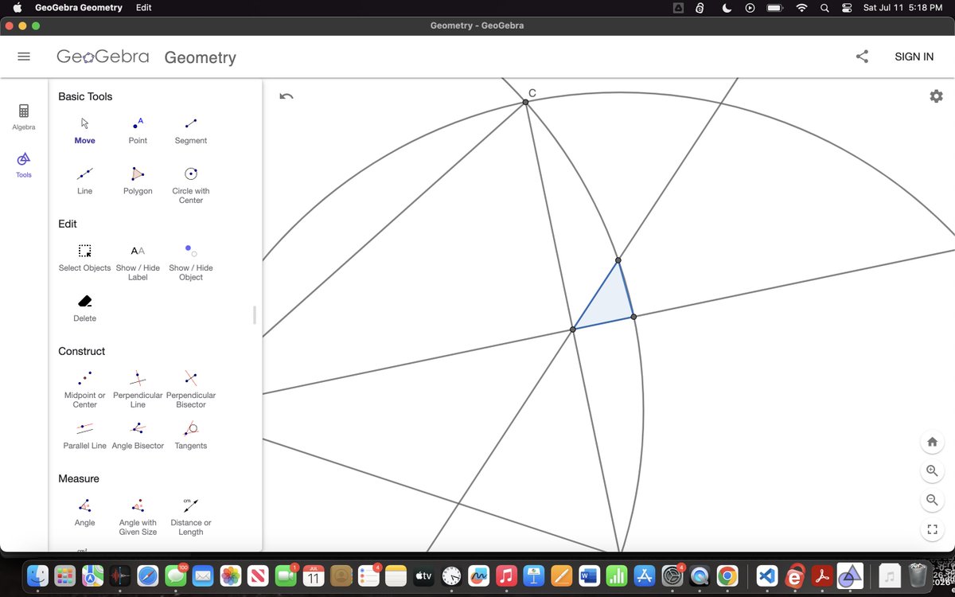Zoom in on the graphics view

[x=932, y=471]
